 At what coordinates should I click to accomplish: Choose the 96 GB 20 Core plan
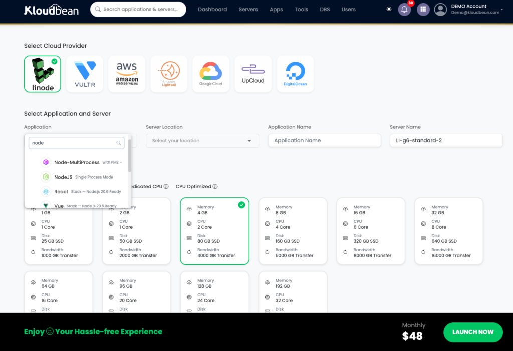point(136,292)
